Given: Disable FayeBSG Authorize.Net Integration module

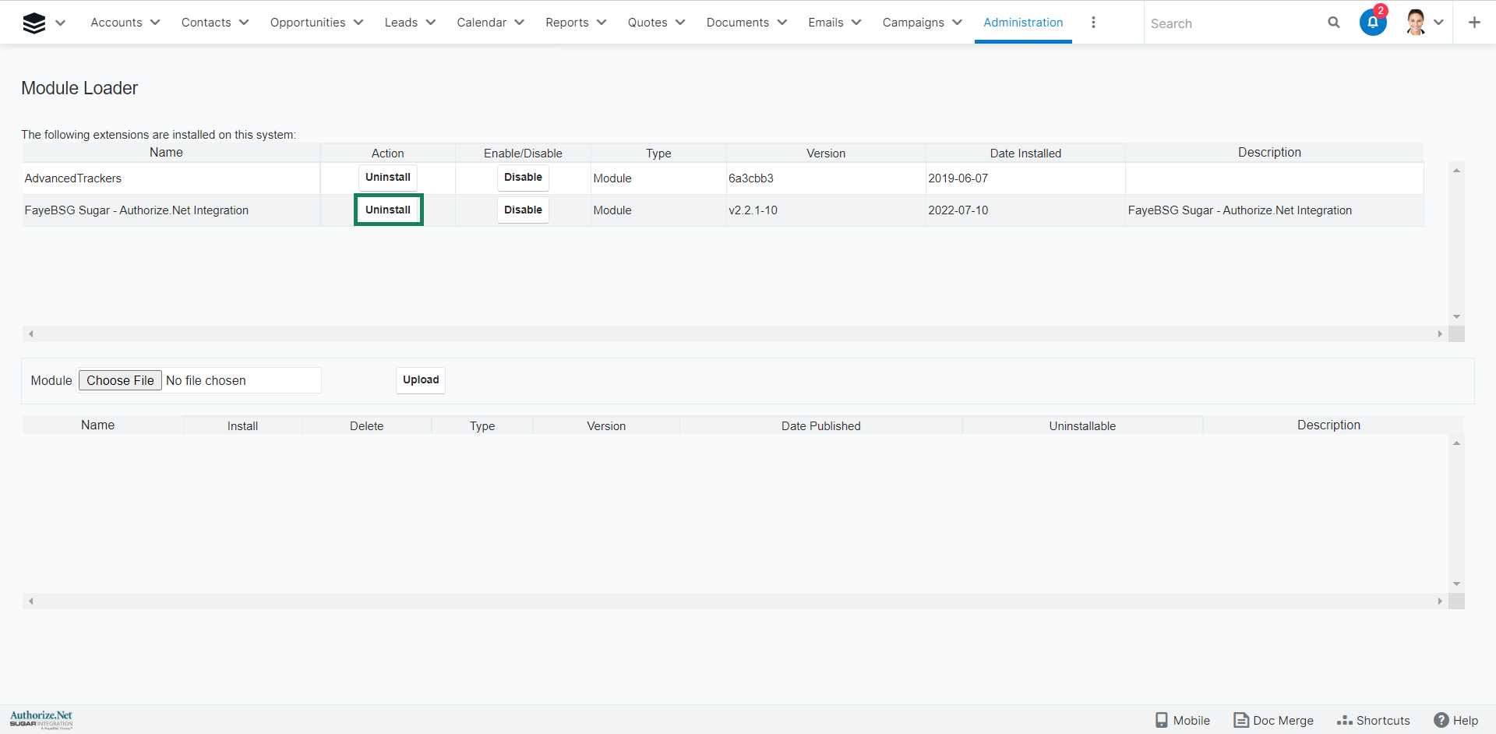Looking at the screenshot, I should [523, 210].
